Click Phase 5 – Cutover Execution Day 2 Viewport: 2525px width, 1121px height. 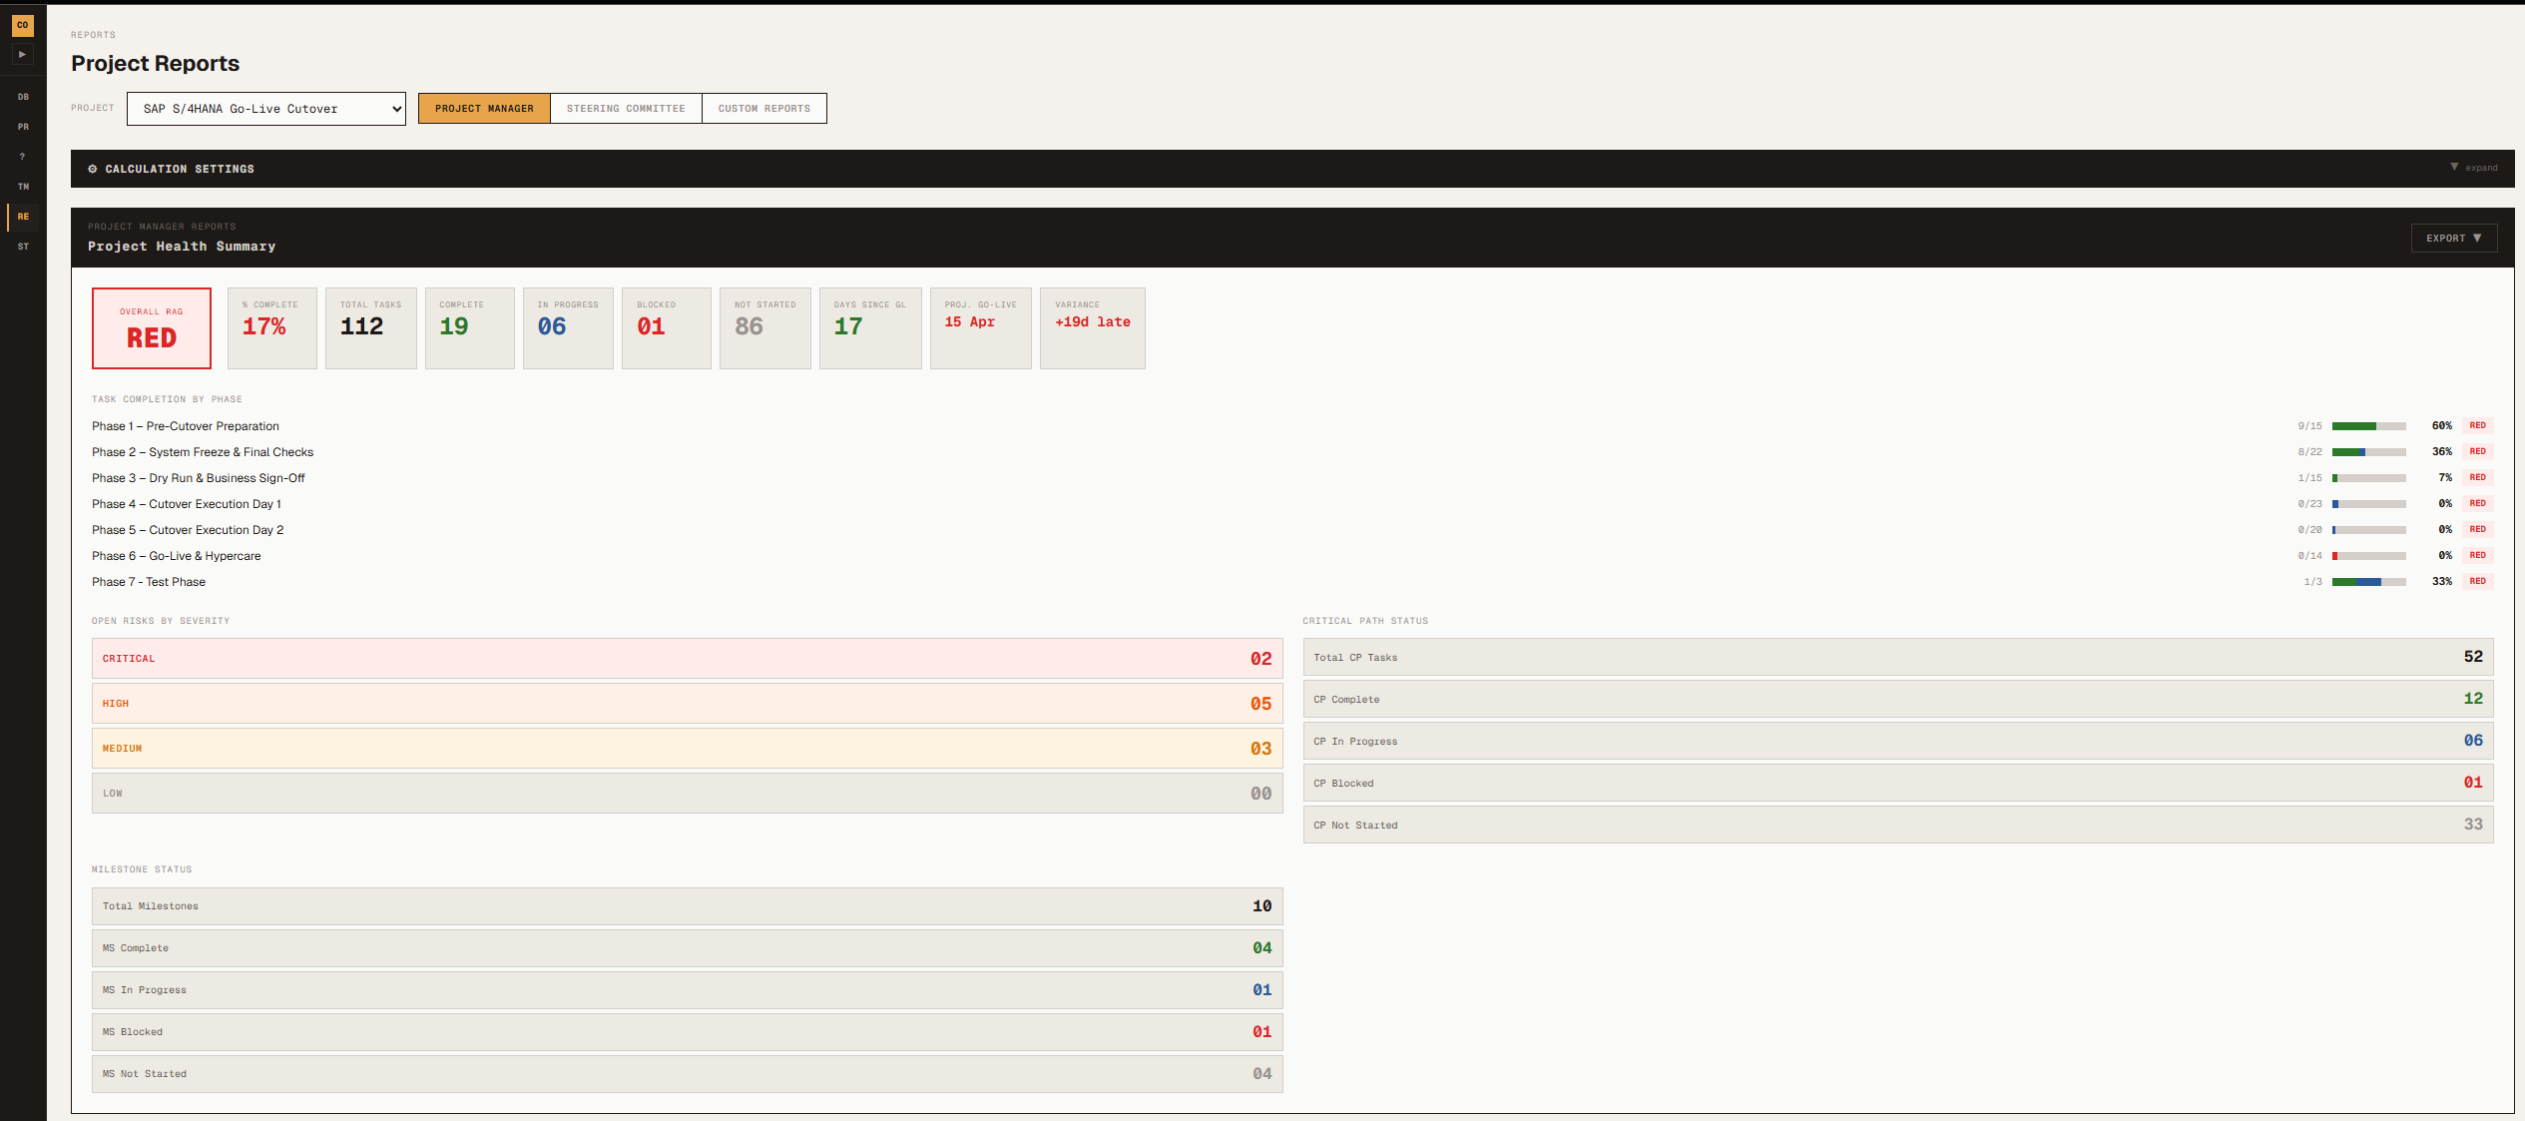pos(188,530)
